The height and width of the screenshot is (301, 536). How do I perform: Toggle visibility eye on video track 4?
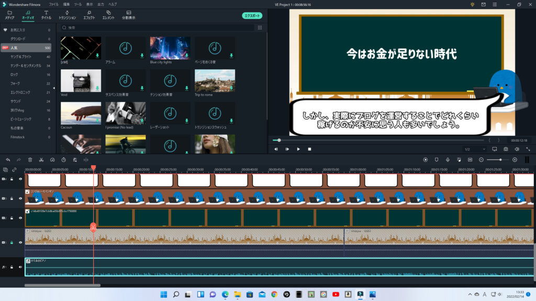(20, 179)
